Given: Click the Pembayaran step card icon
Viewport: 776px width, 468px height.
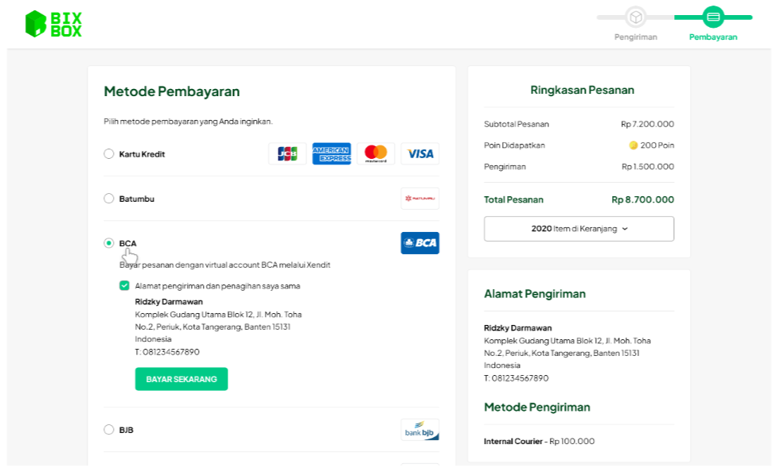Looking at the screenshot, I should coord(713,17).
